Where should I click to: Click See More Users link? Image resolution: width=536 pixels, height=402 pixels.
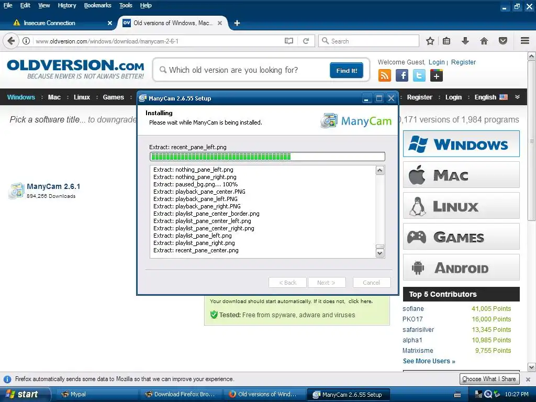pos(429,361)
